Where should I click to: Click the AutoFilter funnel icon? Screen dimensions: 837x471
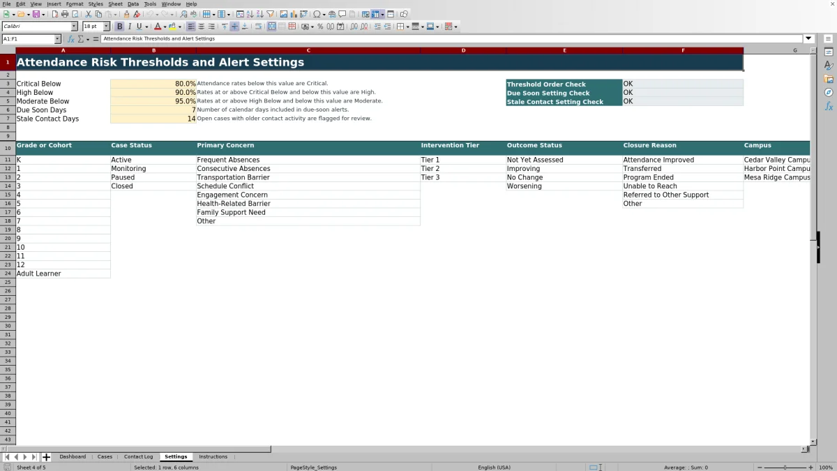coord(270,14)
